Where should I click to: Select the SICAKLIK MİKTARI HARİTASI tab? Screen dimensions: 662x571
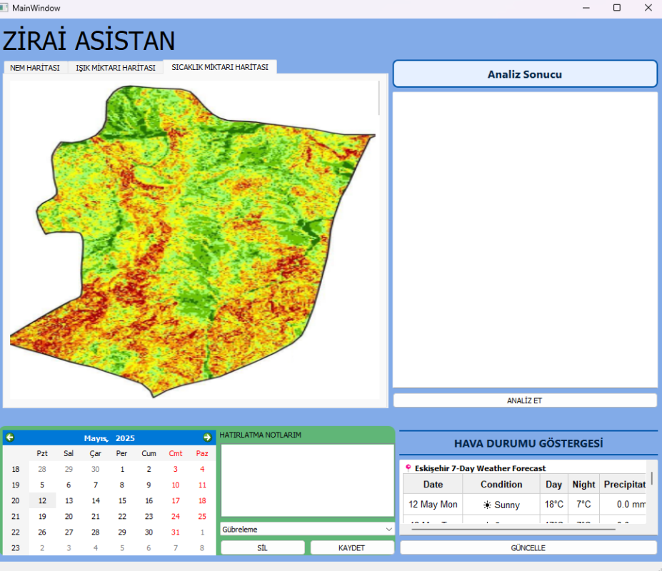220,67
